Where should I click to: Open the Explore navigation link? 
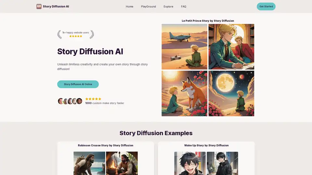click(x=168, y=6)
